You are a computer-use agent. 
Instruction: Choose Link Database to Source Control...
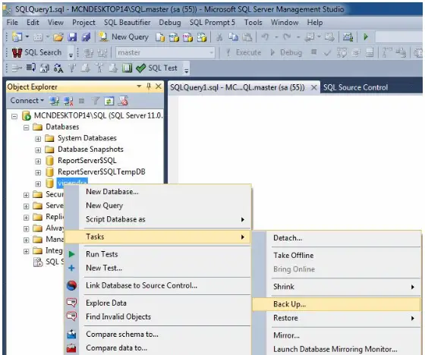click(x=157, y=285)
